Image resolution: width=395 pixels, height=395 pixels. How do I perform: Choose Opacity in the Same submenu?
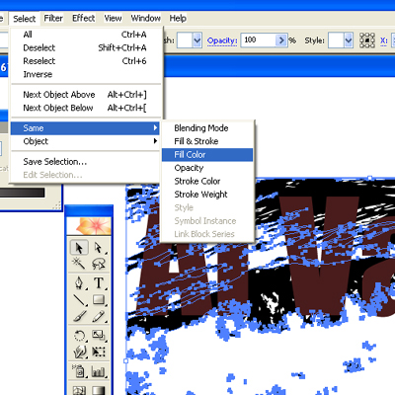(207, 168)
